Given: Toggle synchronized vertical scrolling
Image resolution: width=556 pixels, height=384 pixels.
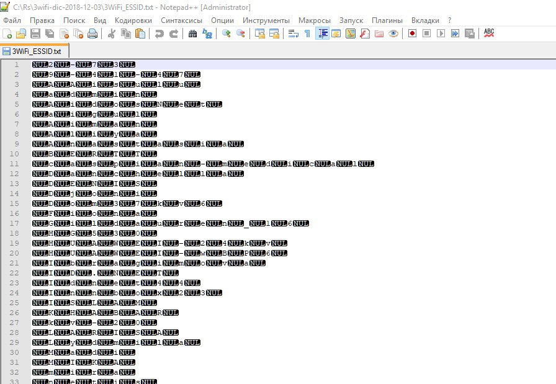Looking at the screenshot, I should click(259, 33).
